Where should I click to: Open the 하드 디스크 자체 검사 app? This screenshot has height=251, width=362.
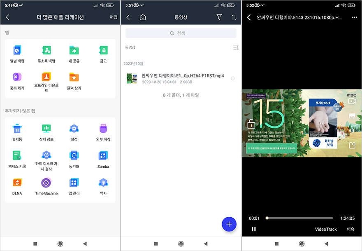(46, 161)
